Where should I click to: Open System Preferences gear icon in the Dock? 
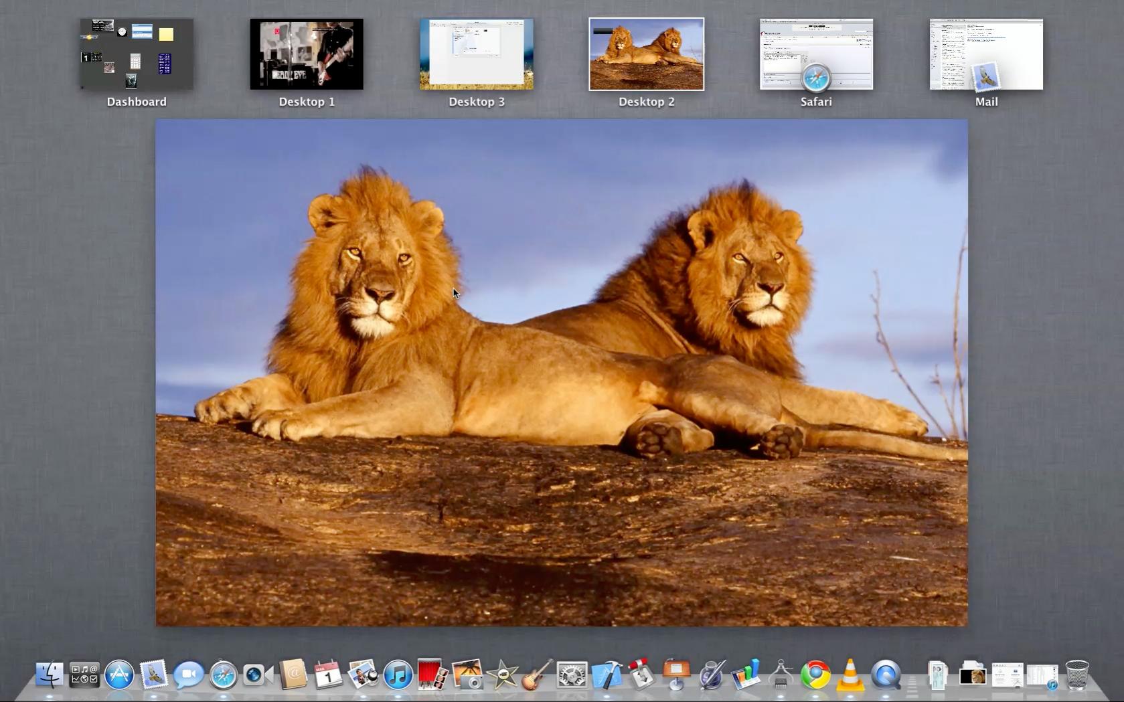[x=572, y=675]
